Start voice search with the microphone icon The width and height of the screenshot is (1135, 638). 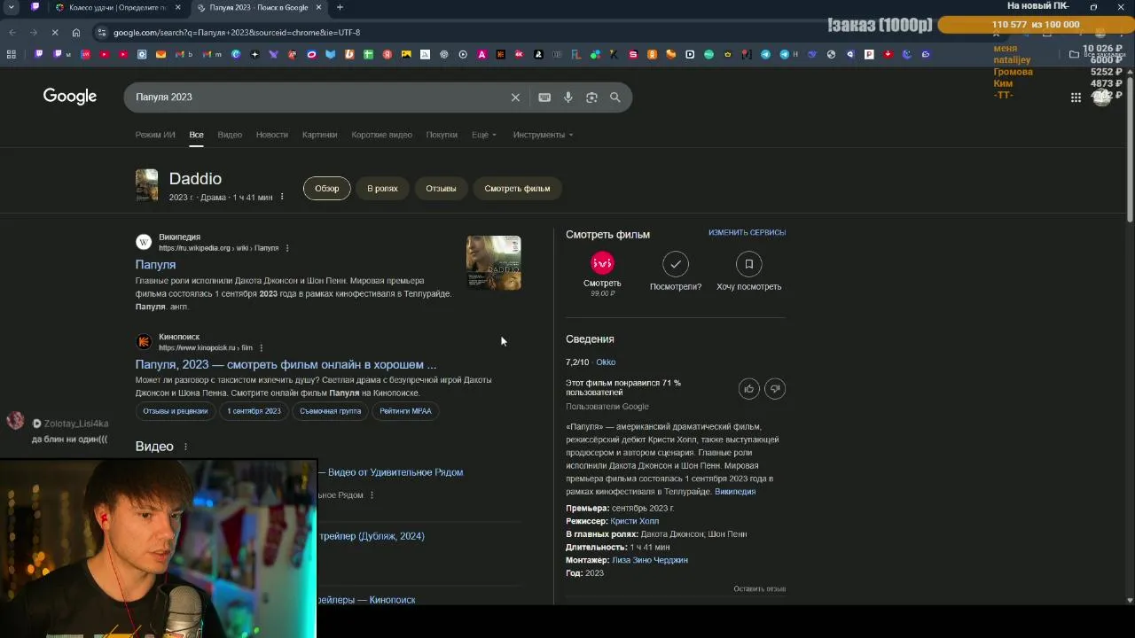click(x=568, y=97)
